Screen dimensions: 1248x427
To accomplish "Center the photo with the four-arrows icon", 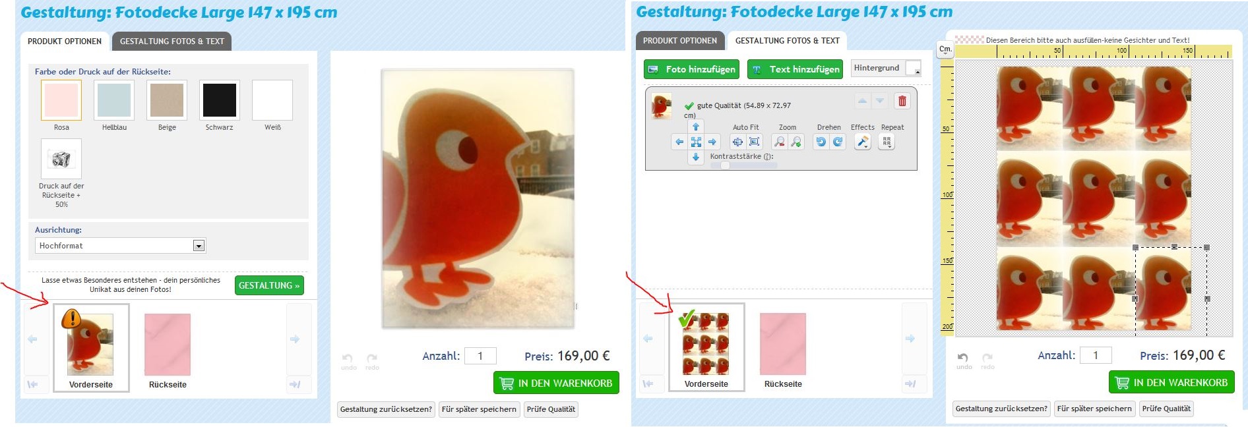I will pos(696,142).
